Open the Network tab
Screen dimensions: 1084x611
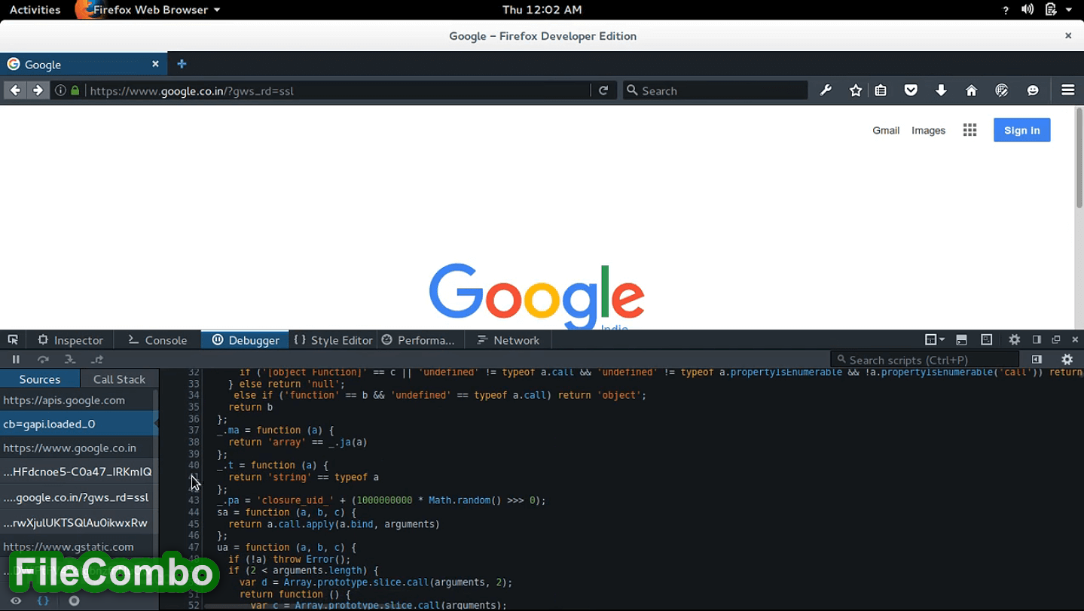(508, 340)
